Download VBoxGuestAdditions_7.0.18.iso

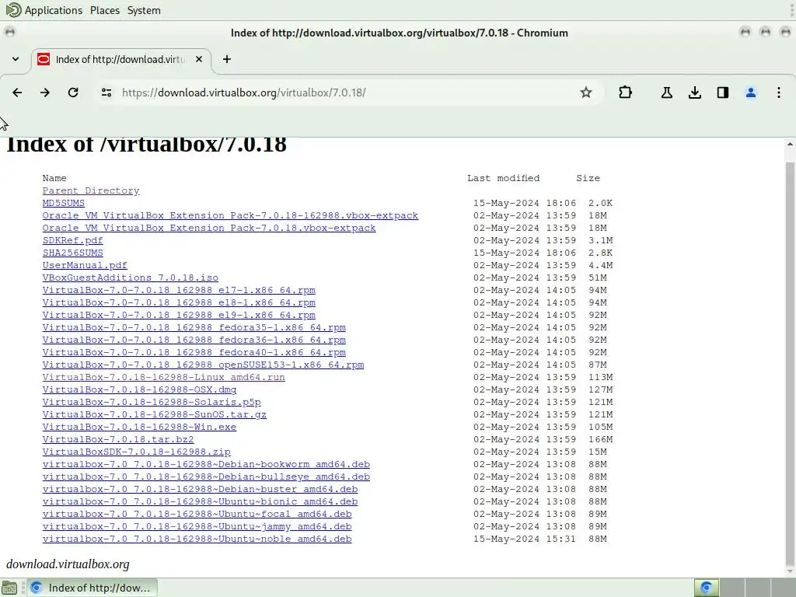(x=131, y=278)
